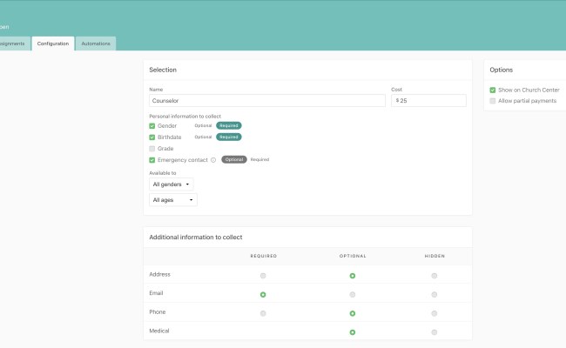This screenshot has height=348, width=566.
Task: Set Gender to Required
Action: tap(229, 125)
